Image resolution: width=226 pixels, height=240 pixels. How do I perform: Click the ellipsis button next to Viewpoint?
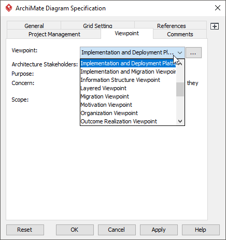(193, 52)
